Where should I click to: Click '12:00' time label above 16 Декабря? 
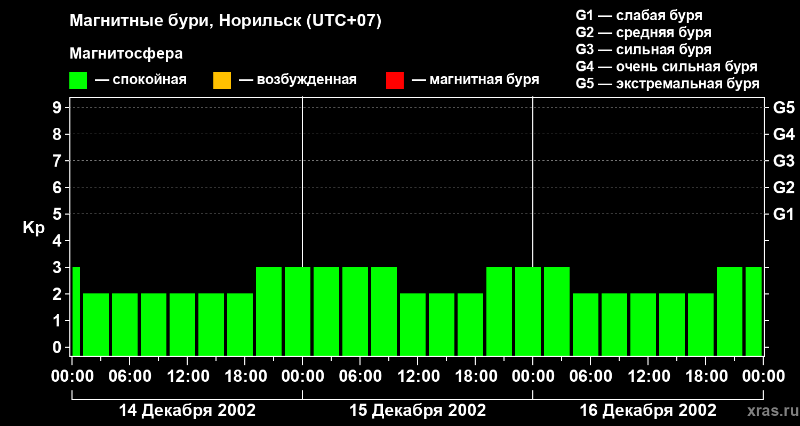pos(648,376)
